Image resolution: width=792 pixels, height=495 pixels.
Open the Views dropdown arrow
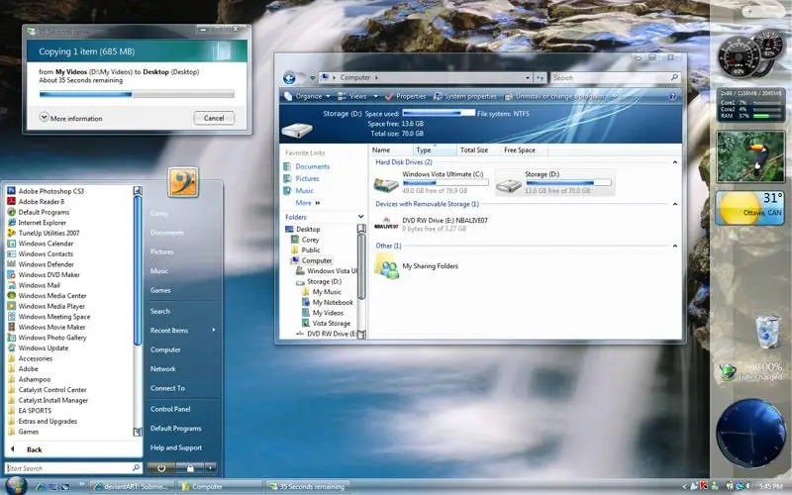(x=375, y=96)
